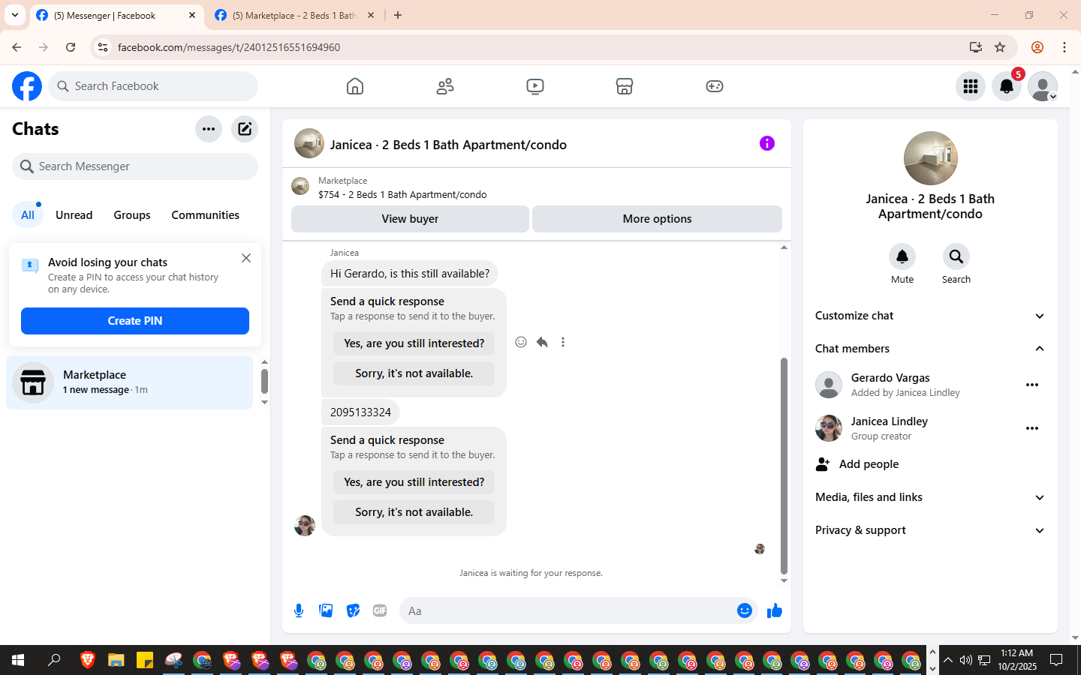
Task: Mute conversation with bell icon
Action: click(902, 256)
